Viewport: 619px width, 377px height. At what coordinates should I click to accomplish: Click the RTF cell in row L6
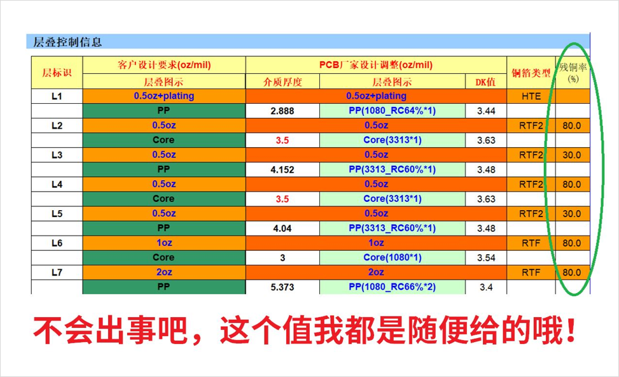[x=531, y=243]
